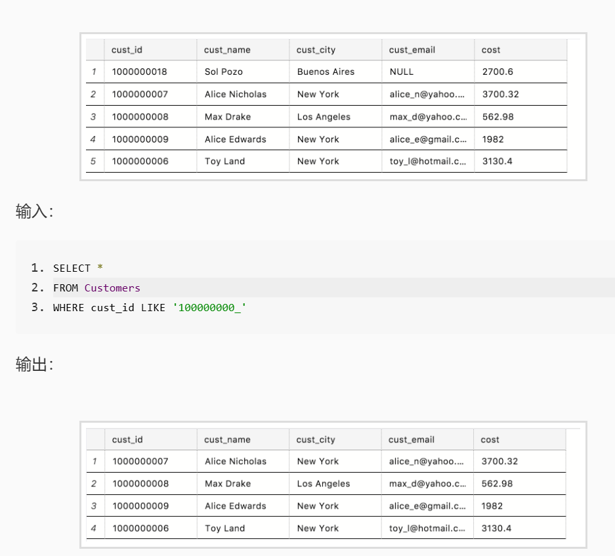
Task: Select toy_l@hotmail email in the output table
Action: (x=427, y=528)
